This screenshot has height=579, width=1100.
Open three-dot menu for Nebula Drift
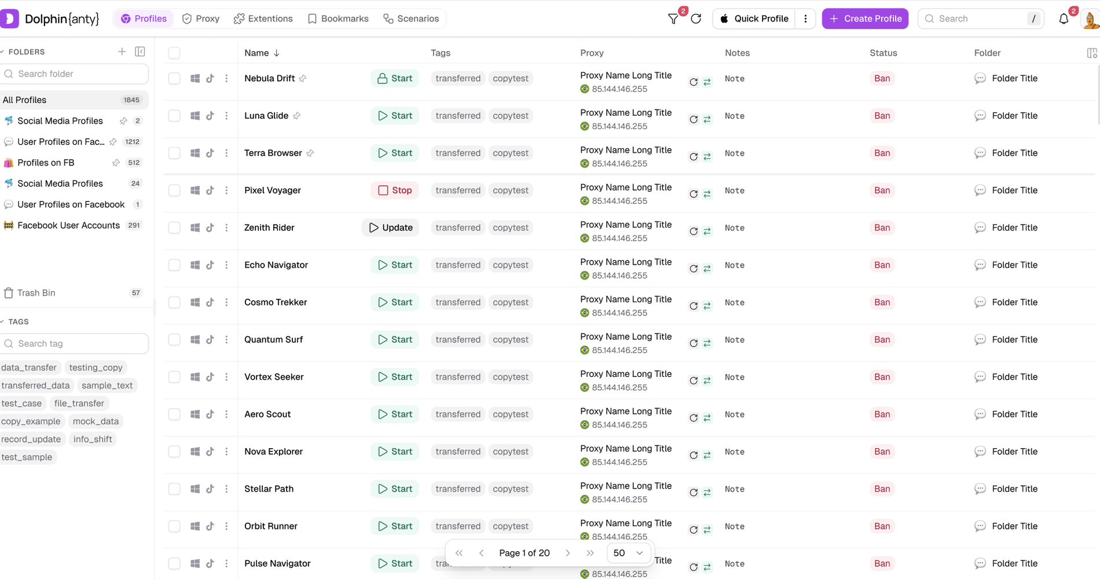tap(226, 78)
